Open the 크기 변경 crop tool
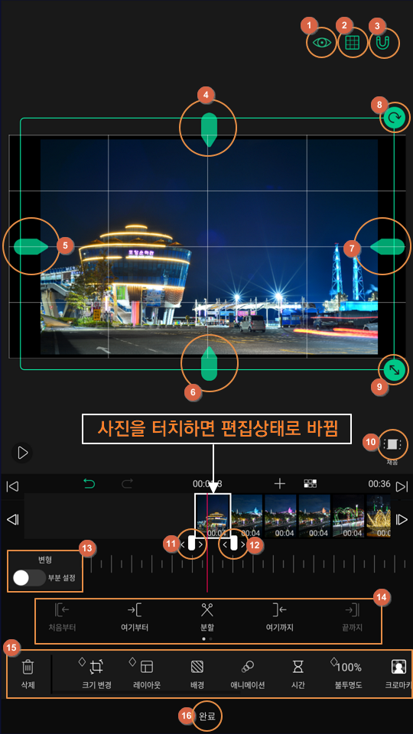This screenshot has height=734, width=413. click(x=96, y=674)
